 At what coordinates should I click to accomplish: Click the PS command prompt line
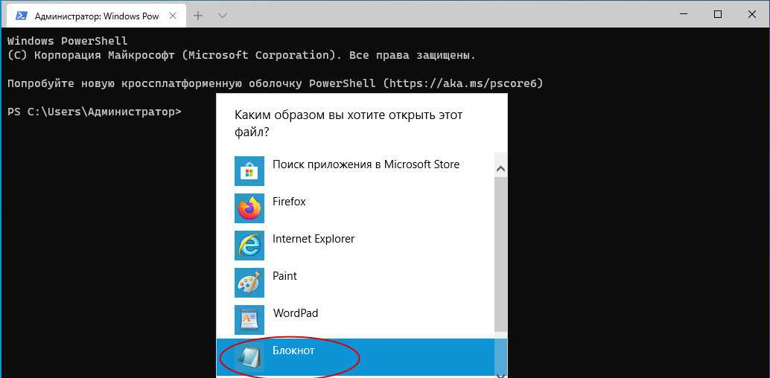click(x=94, y=112)
